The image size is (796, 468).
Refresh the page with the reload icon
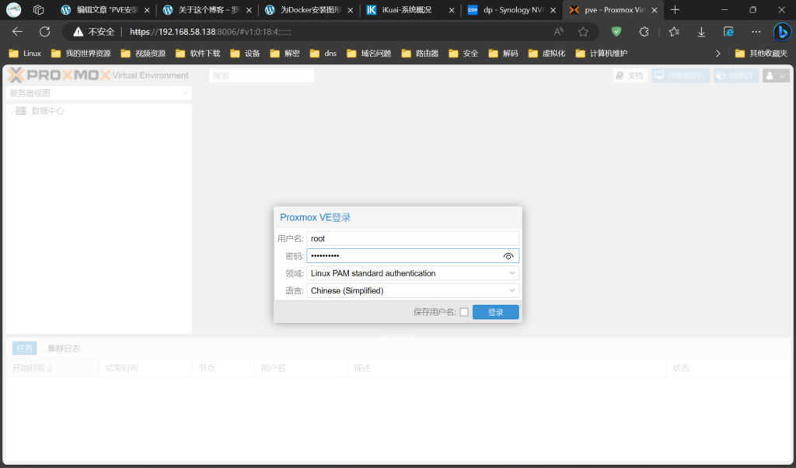[45, 32]
